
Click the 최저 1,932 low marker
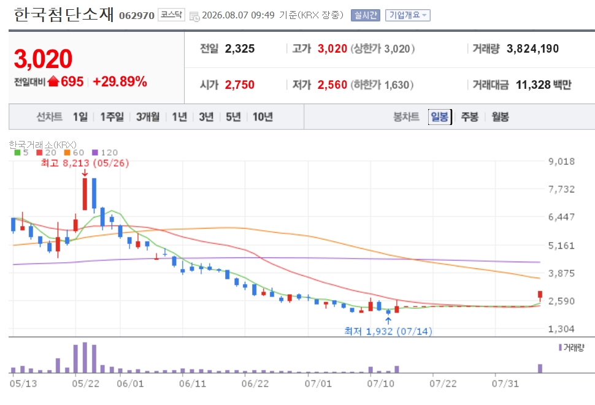388,331
